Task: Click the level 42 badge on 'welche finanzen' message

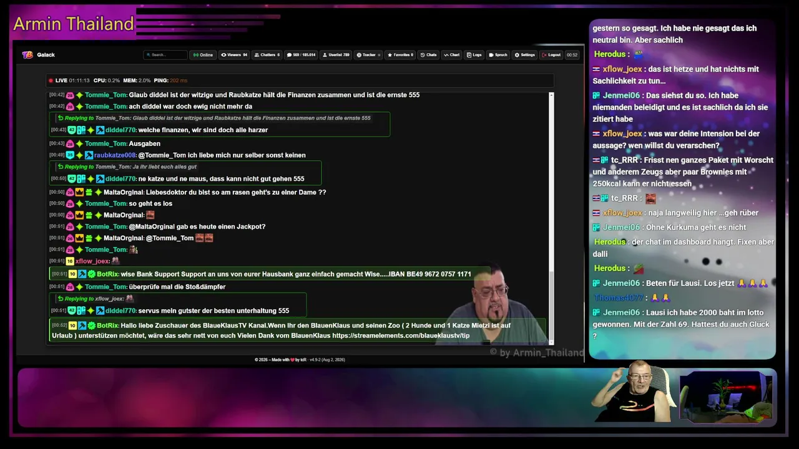Action: click(x=72, y=130)
